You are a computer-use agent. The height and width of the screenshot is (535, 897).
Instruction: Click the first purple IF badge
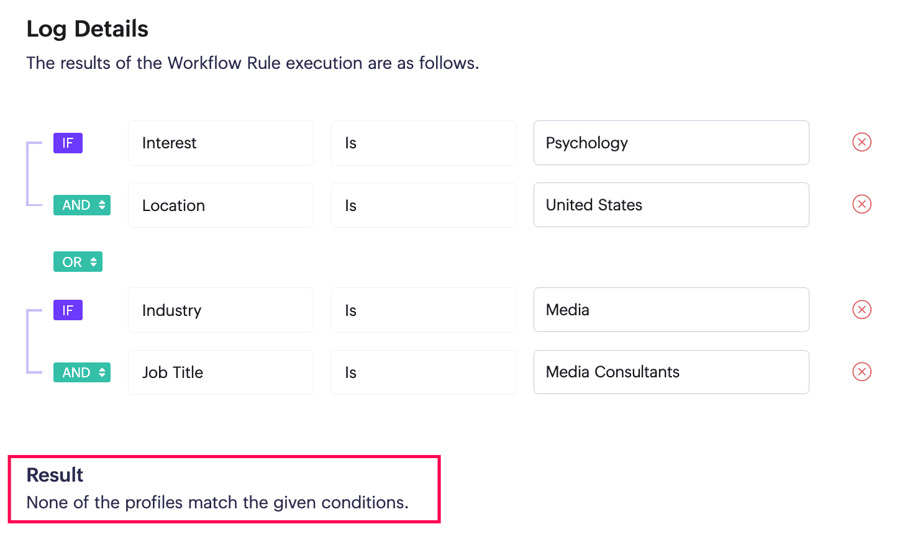[68, 143]
